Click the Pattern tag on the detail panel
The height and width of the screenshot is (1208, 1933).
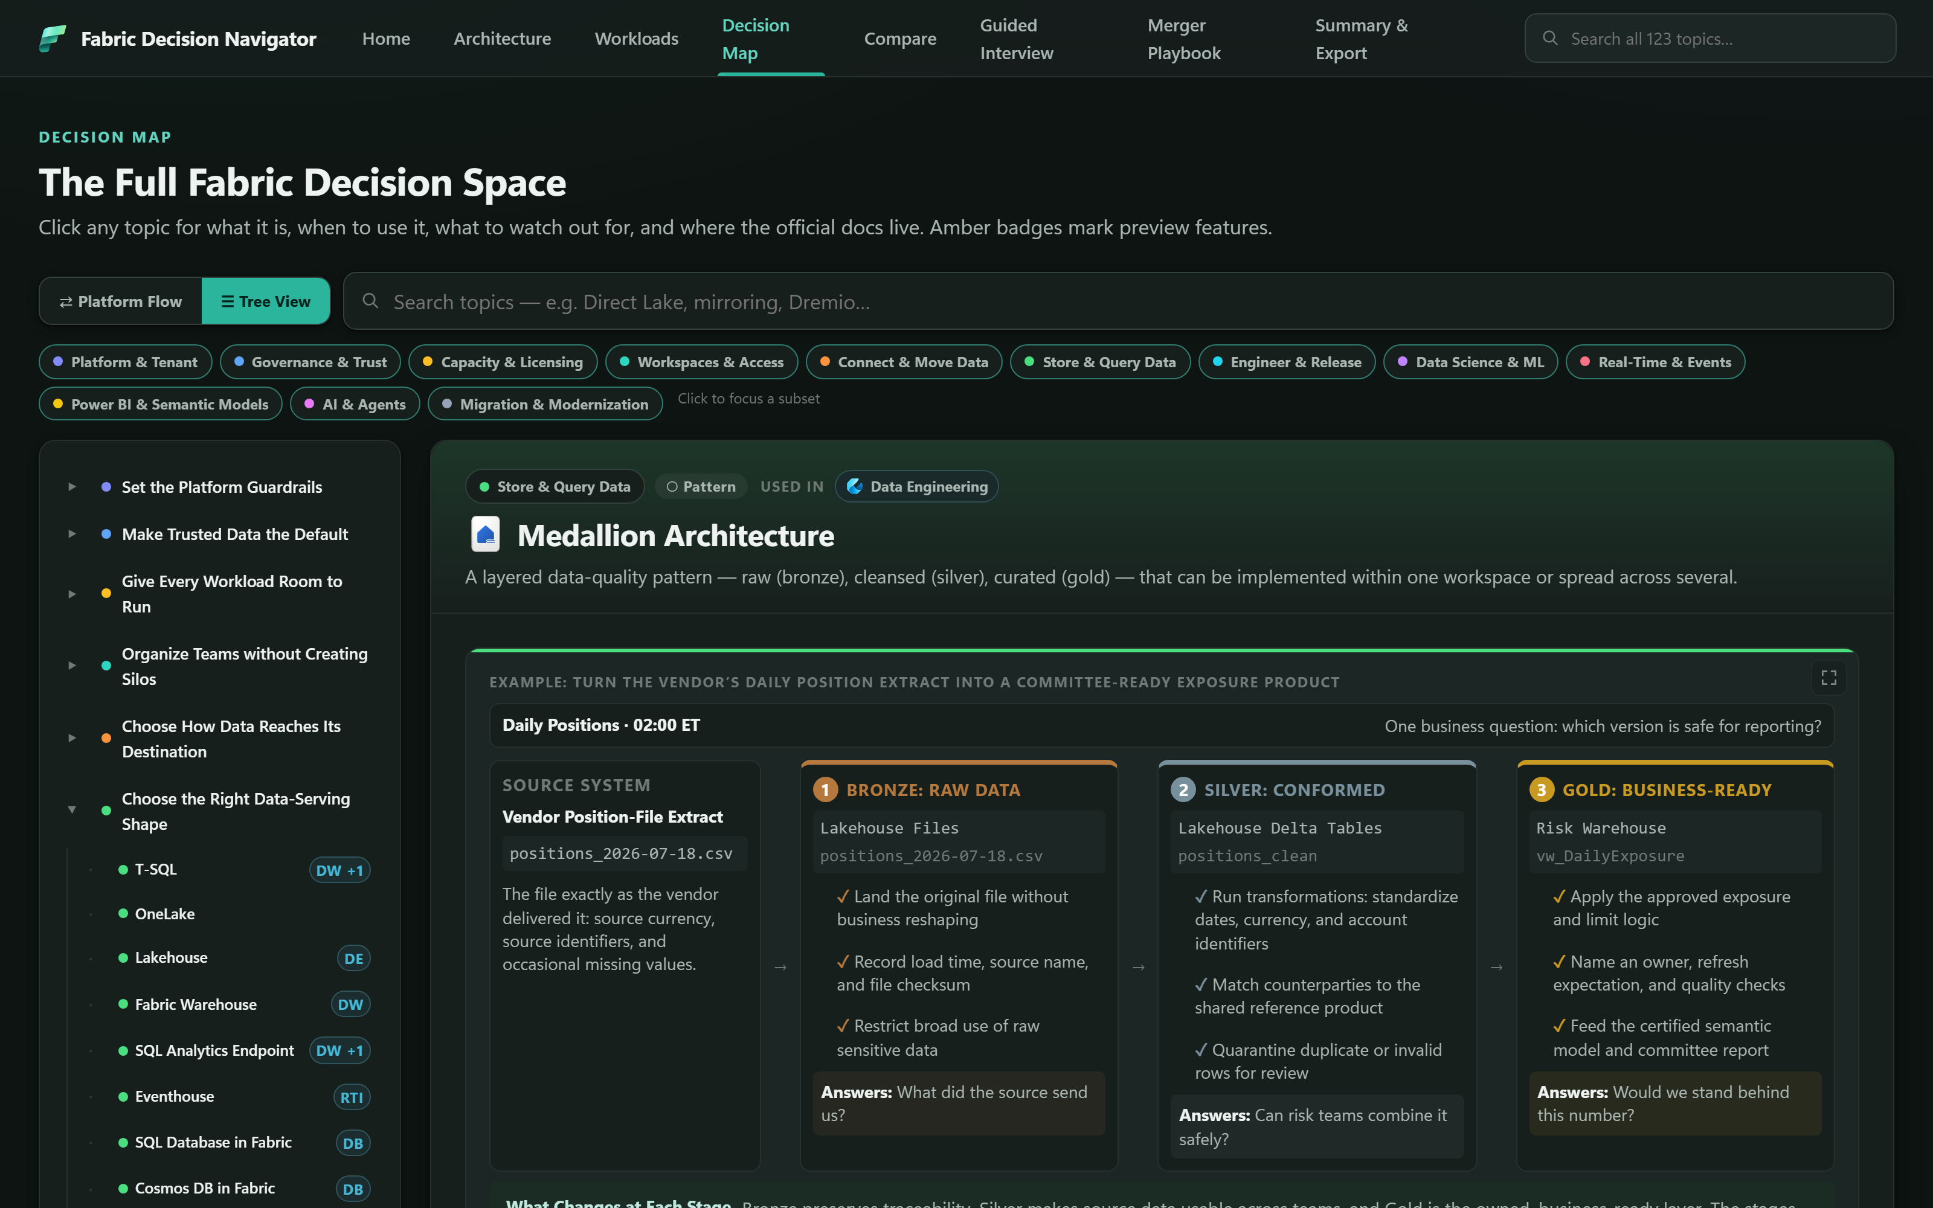pos(701,487)
